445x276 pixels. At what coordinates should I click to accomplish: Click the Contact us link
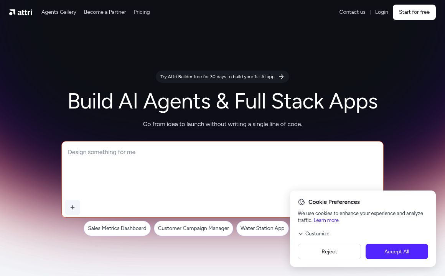point(352,12)
